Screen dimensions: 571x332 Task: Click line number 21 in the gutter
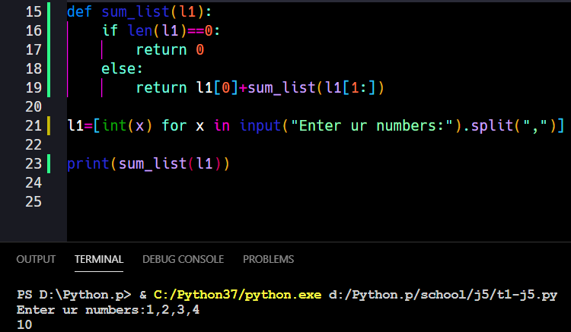click(x=33, y=125)
